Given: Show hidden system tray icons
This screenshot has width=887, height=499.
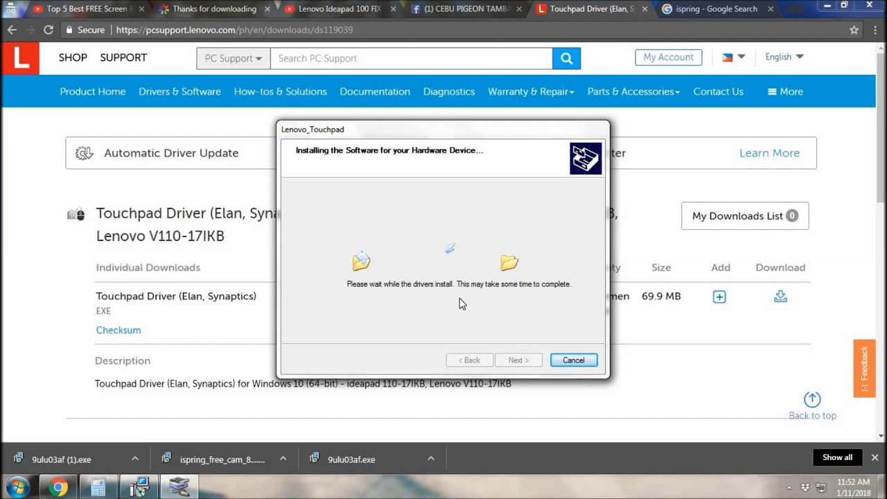Looking at the screenshot, I should [x=789, y=487].
